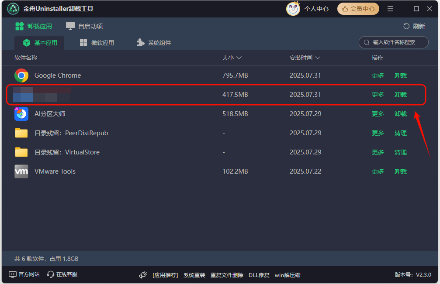Click the Google Chrome app icon
Image resolution: width=440 pixels, height=284 pixels.
(x=21, y=75)
